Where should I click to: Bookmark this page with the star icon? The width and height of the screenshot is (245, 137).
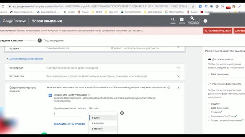[x=193, y=6]
